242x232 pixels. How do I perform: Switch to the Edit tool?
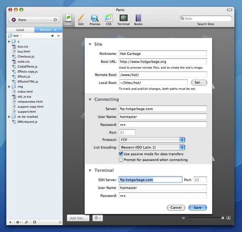[x=81, y=20]
